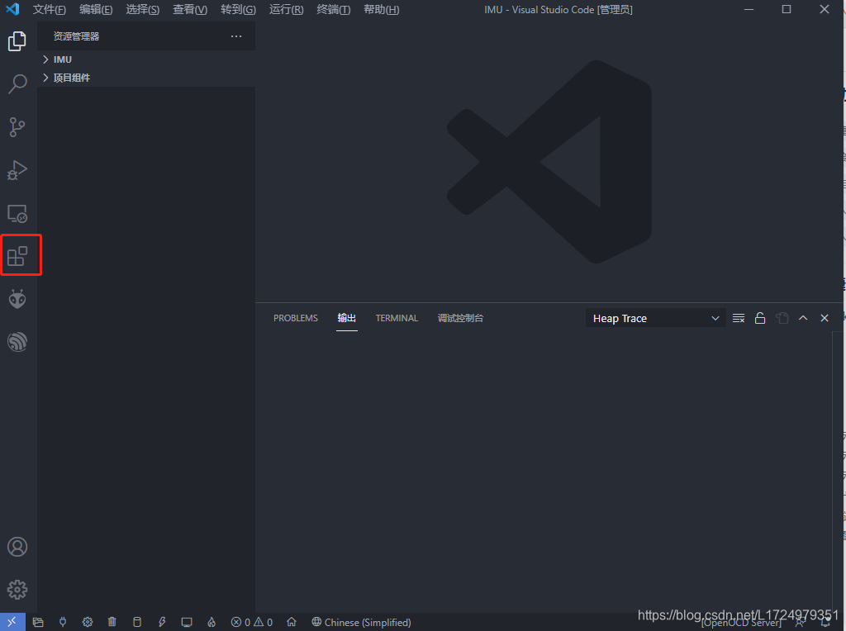
Task: Open the 运行(R) menu
Action: tap(286, 10)
